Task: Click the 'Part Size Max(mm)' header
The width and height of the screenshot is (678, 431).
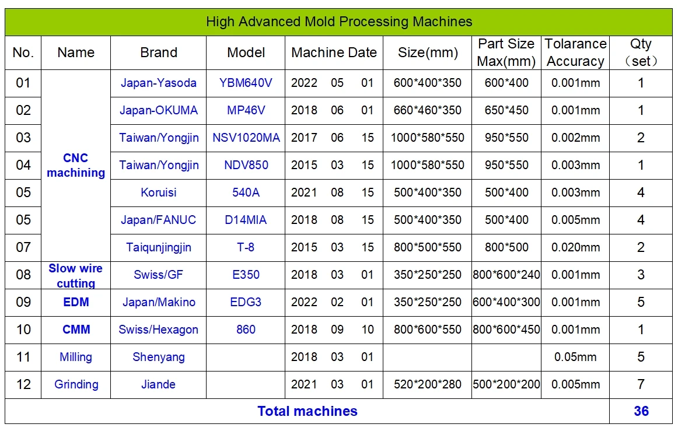Action: [x=506, y=52]
